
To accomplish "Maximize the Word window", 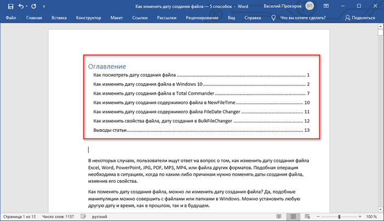I will tap(359, 6).
